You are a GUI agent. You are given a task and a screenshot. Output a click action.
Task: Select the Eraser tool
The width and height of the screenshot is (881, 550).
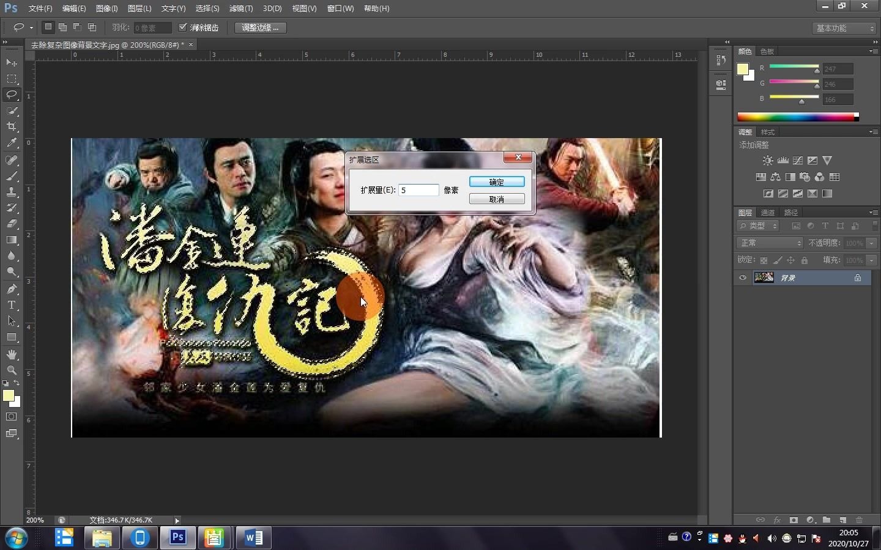click(12, 224)
